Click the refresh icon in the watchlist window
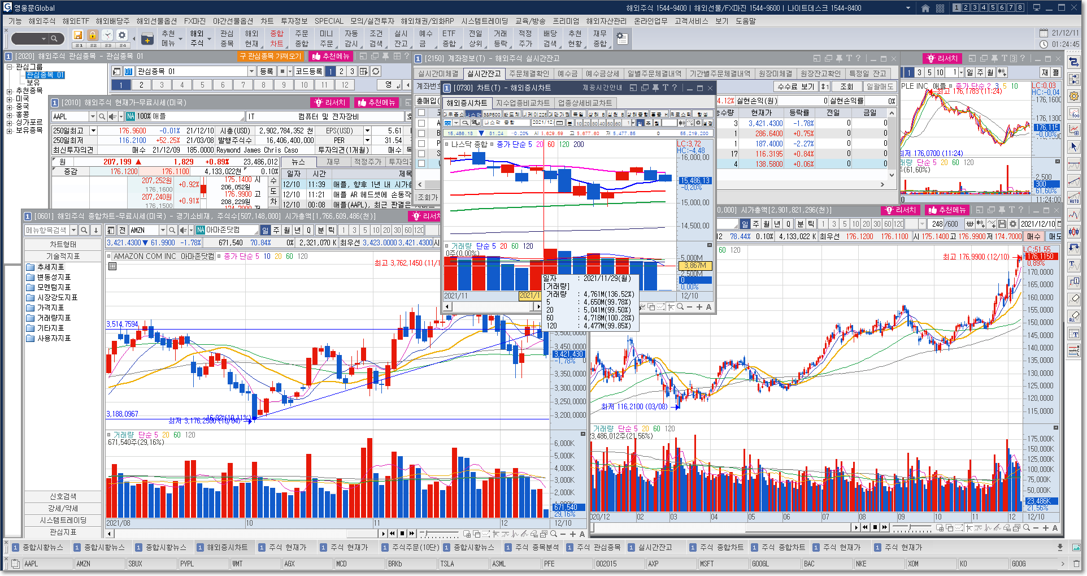This screenshot has height=576, width=1087. click(x=376, y=71)
